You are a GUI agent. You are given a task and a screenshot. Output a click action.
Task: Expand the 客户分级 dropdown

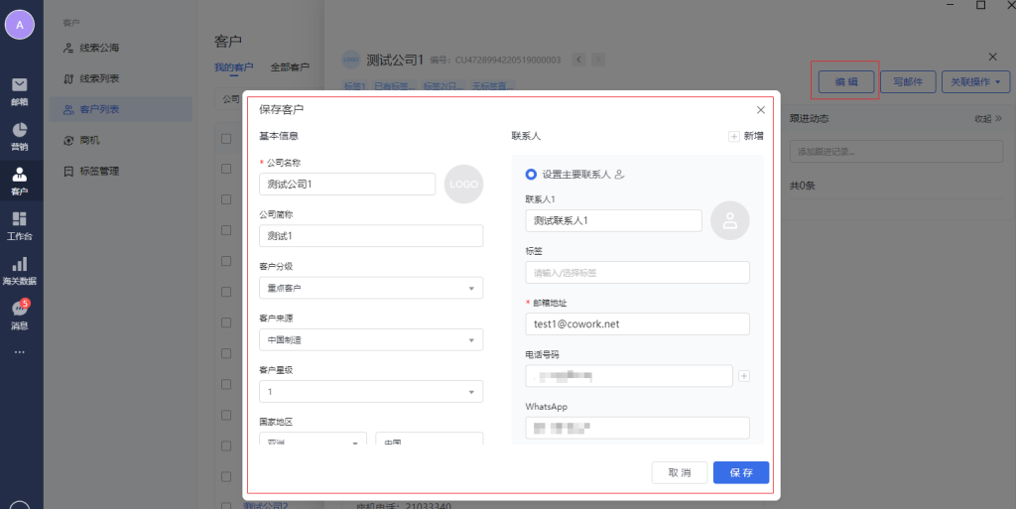(370, 288)
